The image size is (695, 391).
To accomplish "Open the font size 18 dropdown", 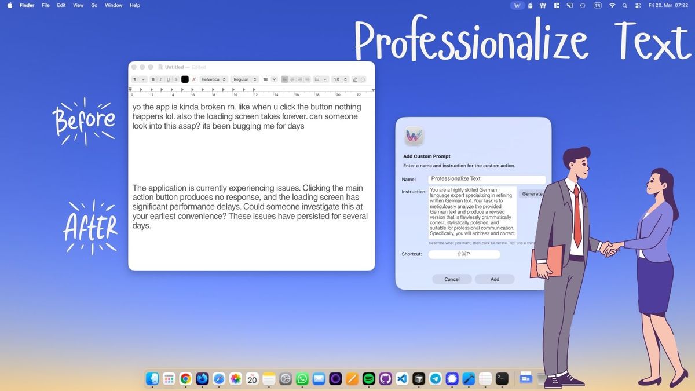I will point(269,79).
